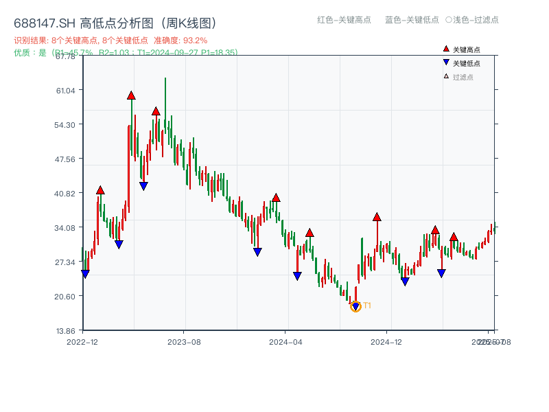Select the blue 关键低点 triangle icon in legend box

446,62
